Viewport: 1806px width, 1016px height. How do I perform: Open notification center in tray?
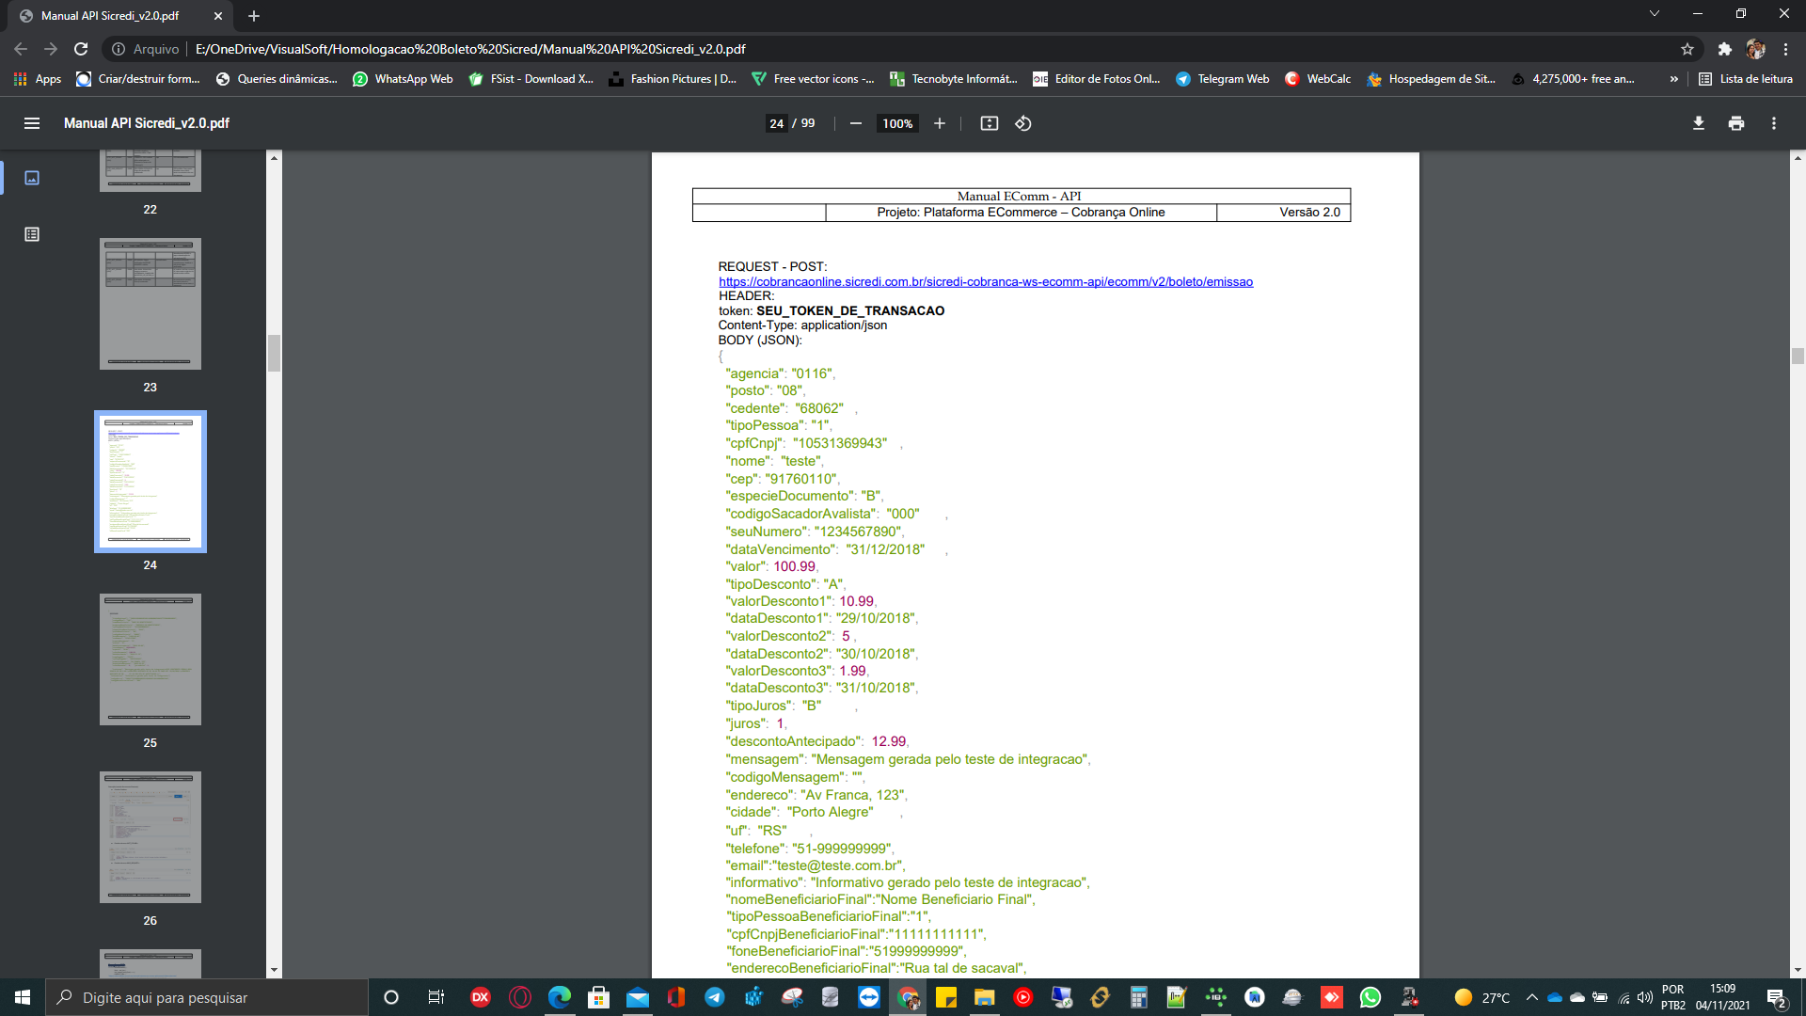tap(1777, 997)
